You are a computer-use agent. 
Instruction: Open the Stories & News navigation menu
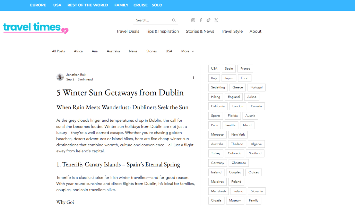pyautogui.click(x=200, y=31)
